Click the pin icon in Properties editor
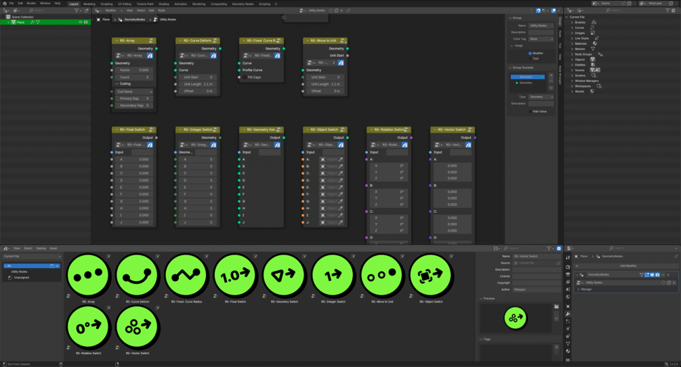The height and width of the screenshot is (367, 681). click(x=676, y=257)
